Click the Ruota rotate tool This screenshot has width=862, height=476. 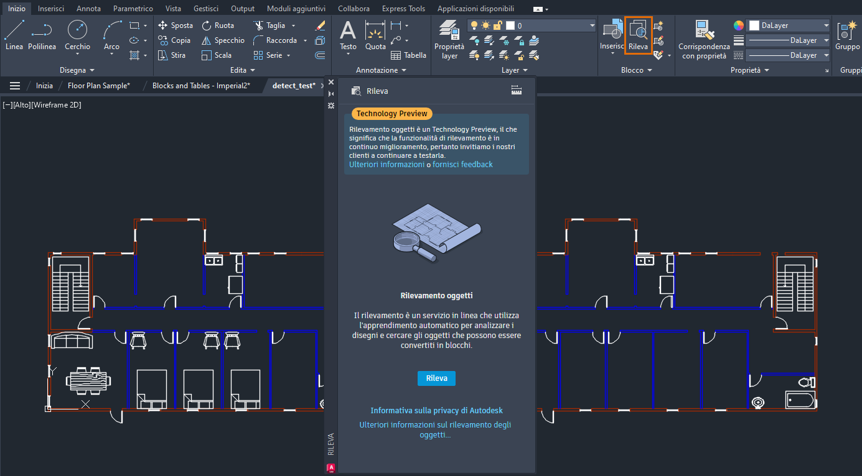pos(218,25)
